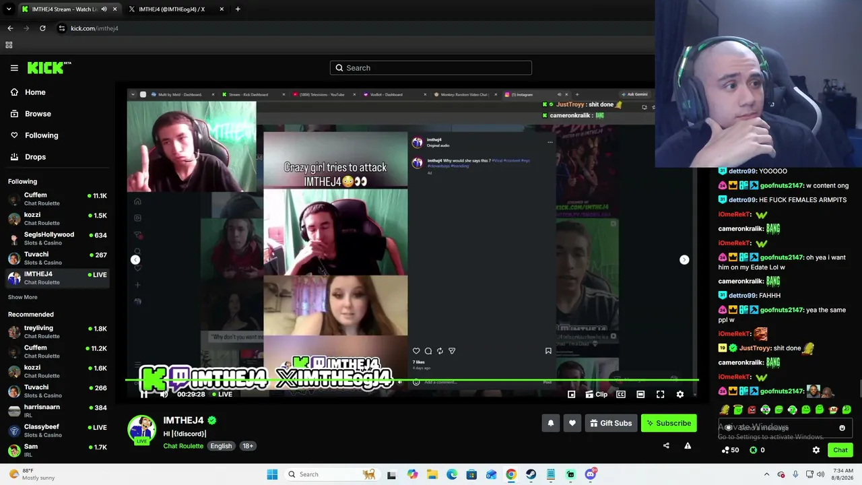Go back in the browser
This screenshot has width=862, height=485.
[10, 28]
